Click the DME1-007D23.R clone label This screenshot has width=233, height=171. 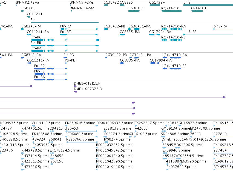point(88,89)
